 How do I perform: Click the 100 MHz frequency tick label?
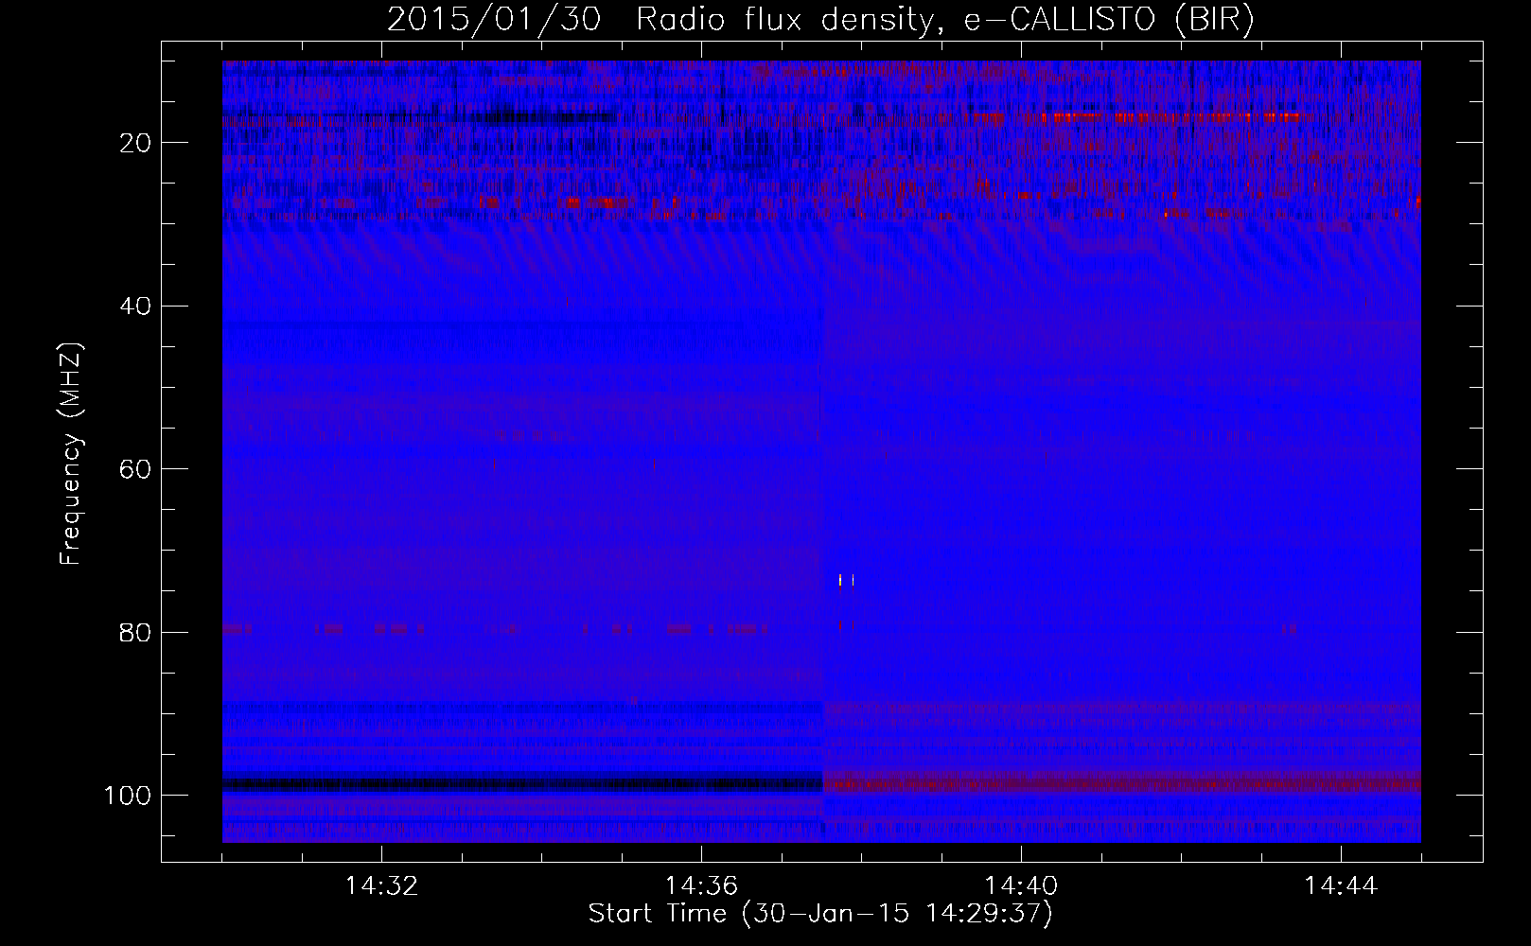(128, 796)
